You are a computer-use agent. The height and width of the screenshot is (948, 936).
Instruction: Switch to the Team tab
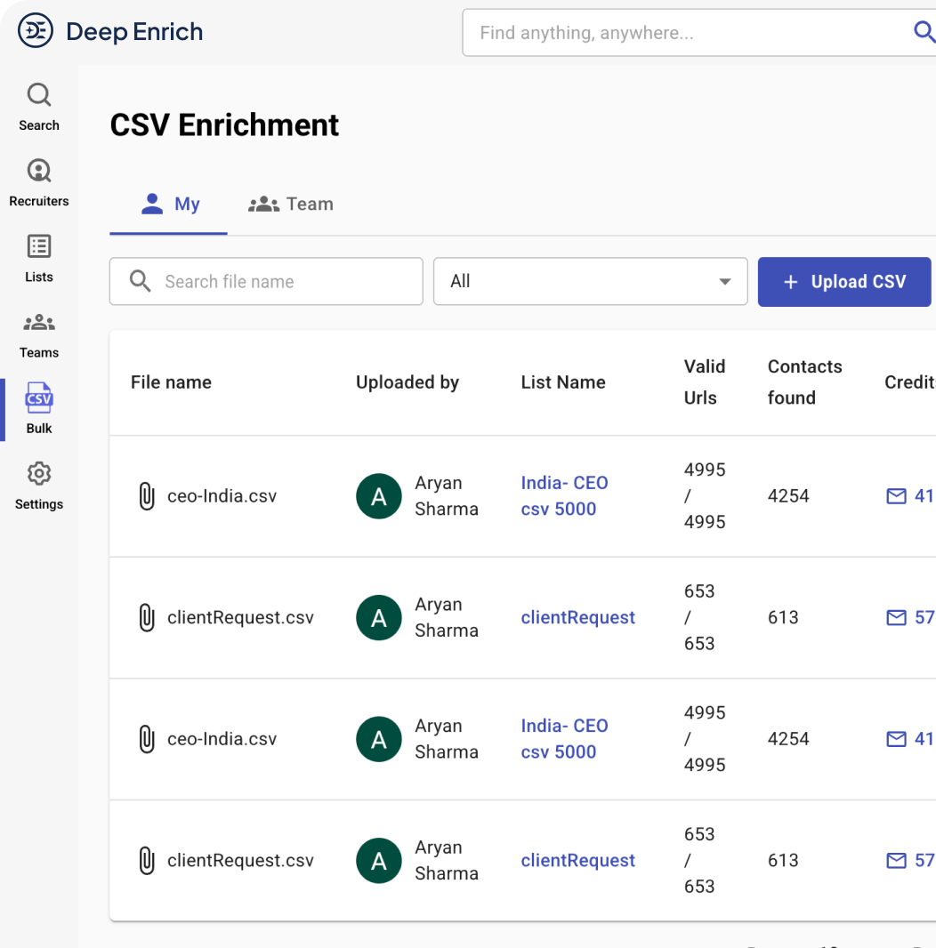(x=290, y=204)
